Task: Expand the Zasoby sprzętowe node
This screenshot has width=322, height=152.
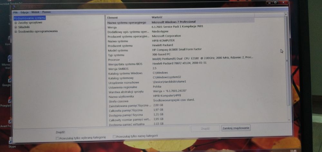Action: pos(15,23)
